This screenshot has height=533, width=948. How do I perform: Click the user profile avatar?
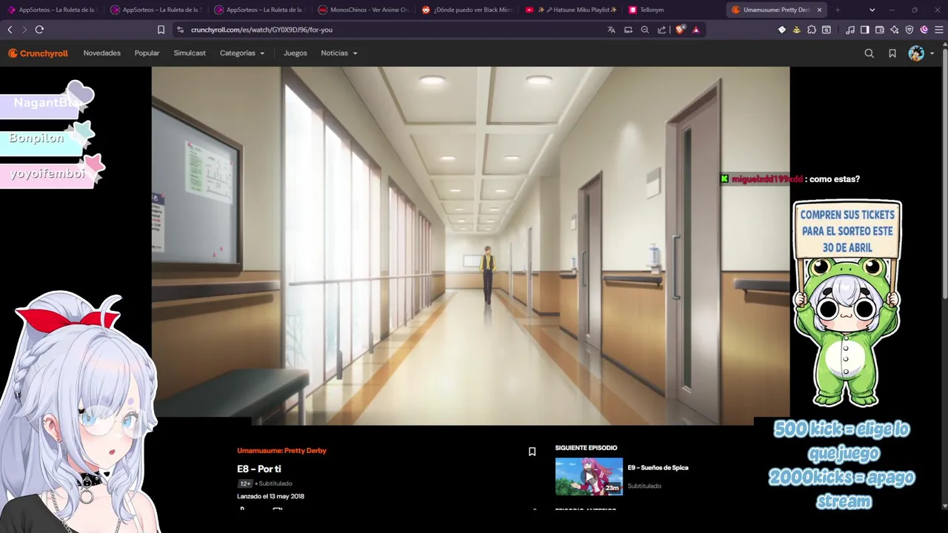tap(916, 53)
